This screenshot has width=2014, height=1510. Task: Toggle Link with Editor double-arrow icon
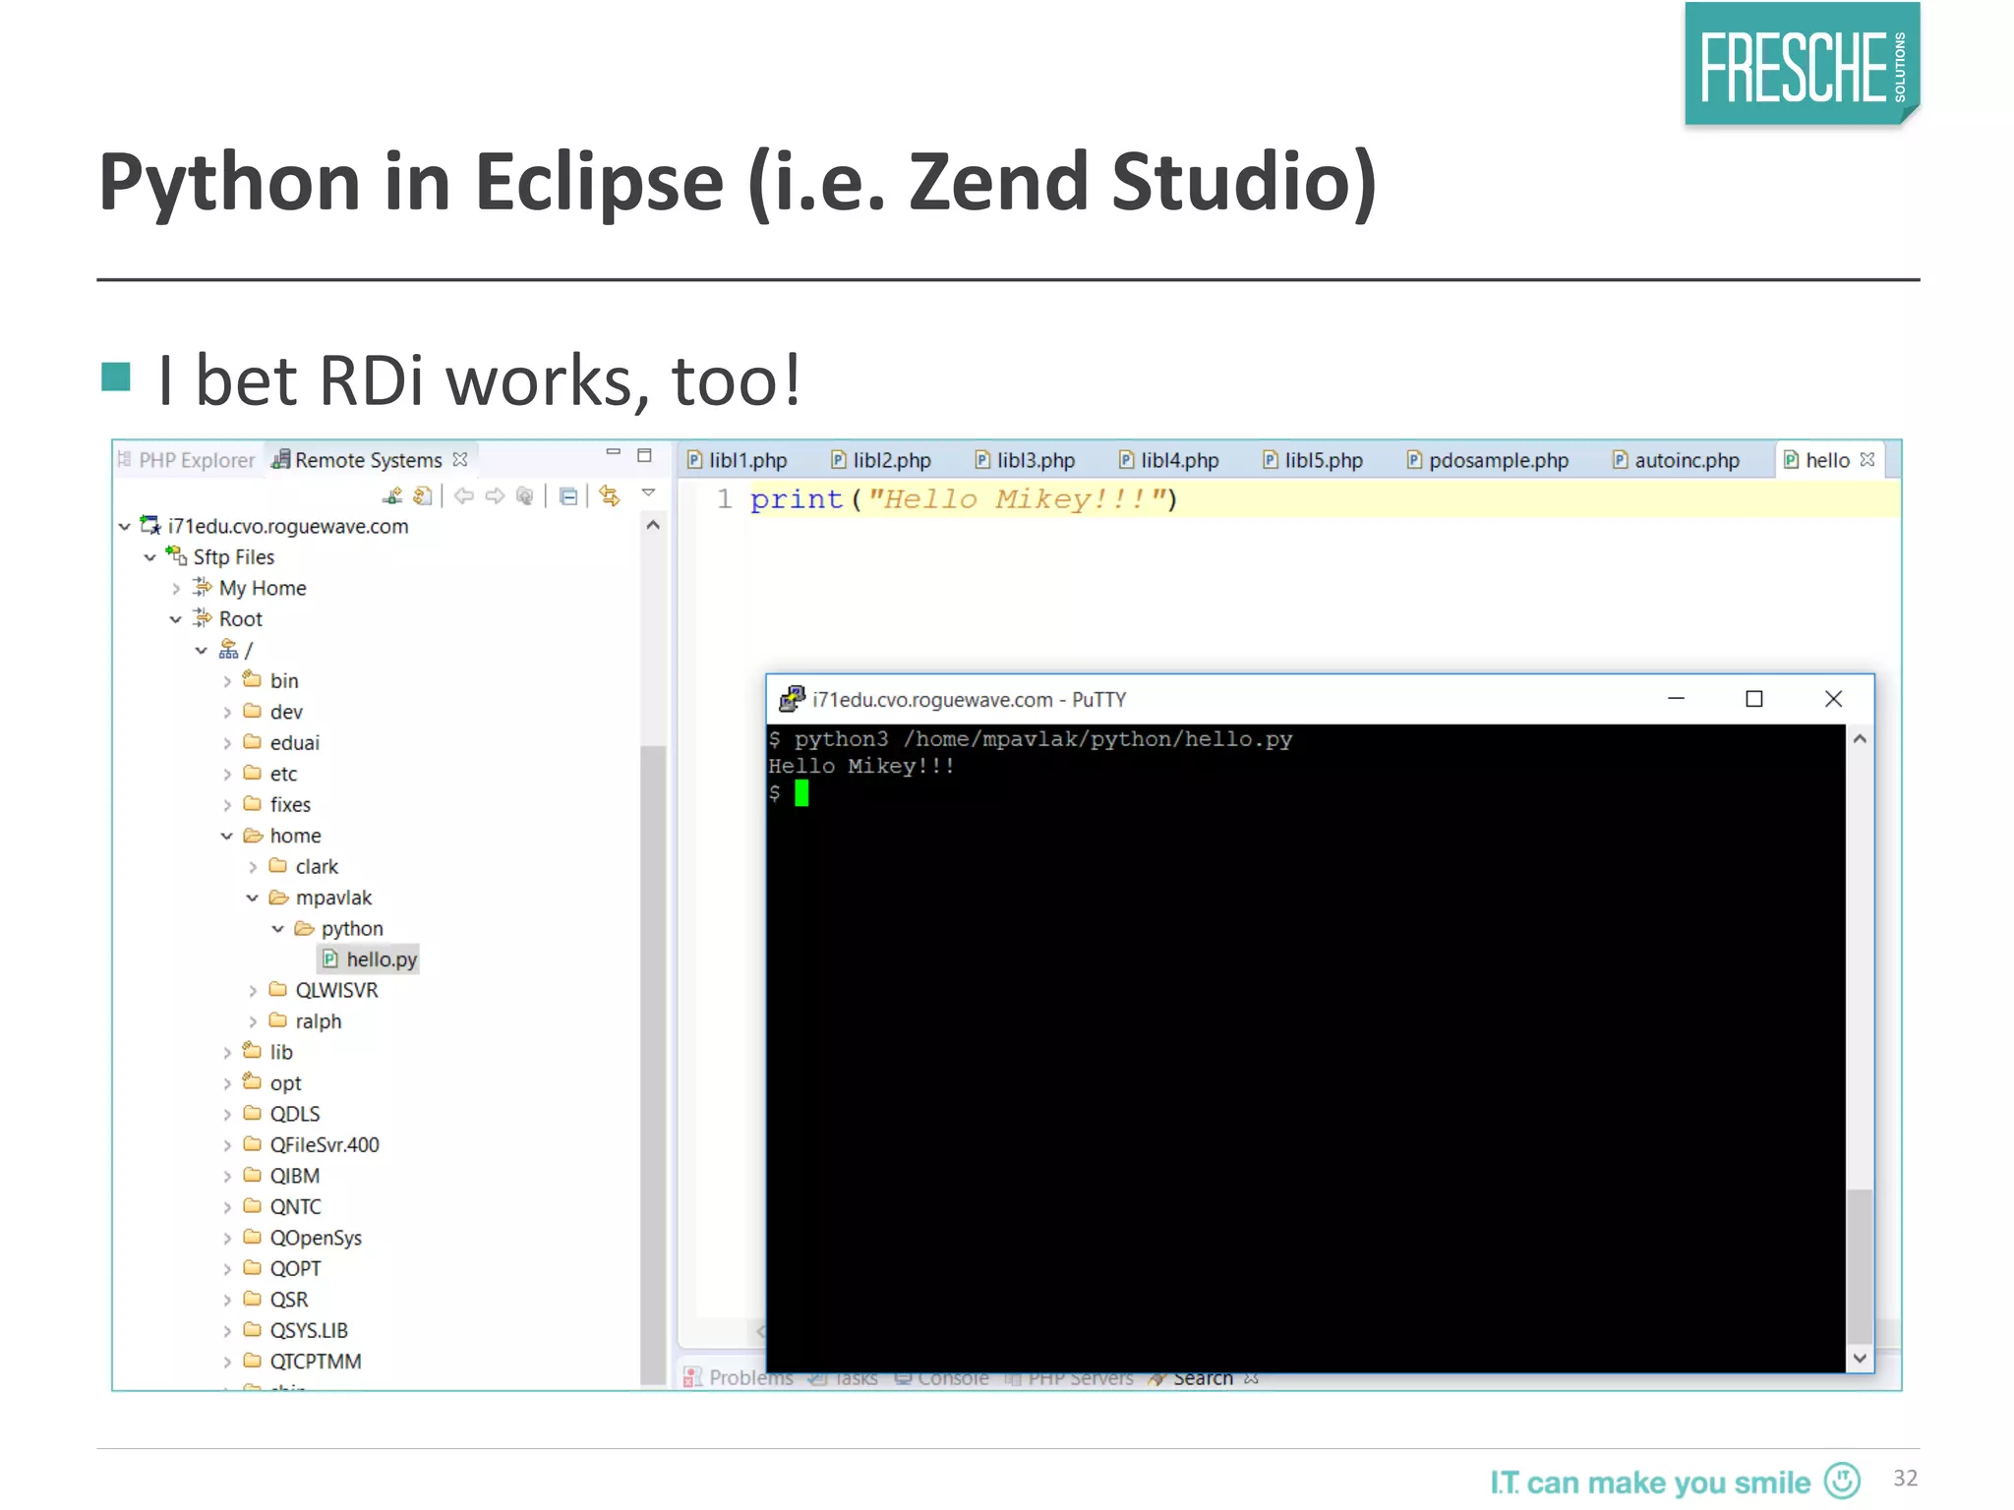(610, 495)
